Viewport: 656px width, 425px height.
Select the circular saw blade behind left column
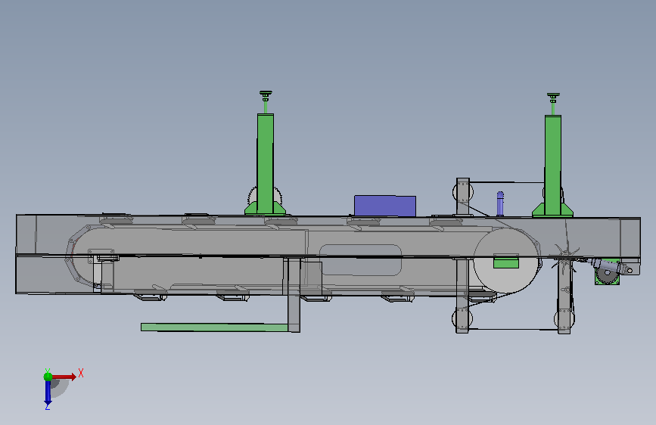point(265,197)
